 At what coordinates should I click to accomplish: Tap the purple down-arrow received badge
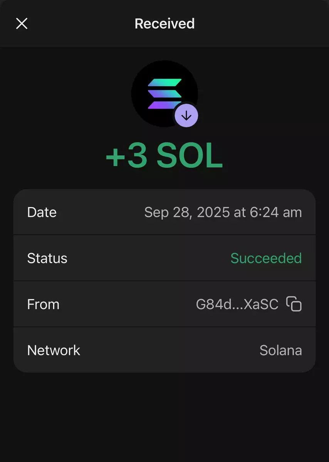coord(186,115)
